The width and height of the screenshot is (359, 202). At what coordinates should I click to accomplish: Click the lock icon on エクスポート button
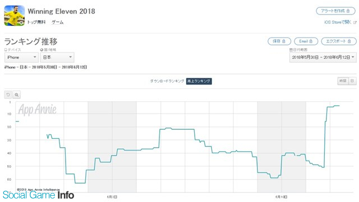point(349,41)
